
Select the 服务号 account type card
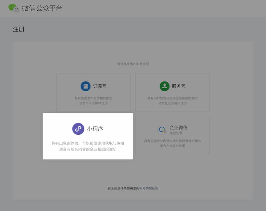pos(172,92)
